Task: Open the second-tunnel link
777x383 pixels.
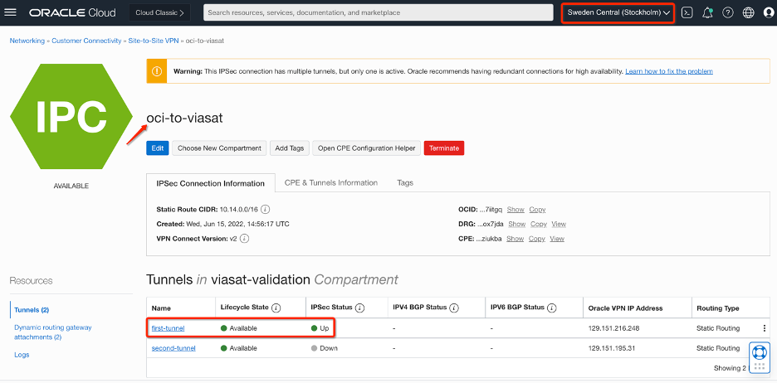Action: pyautogui.click(x=173, y=348)
